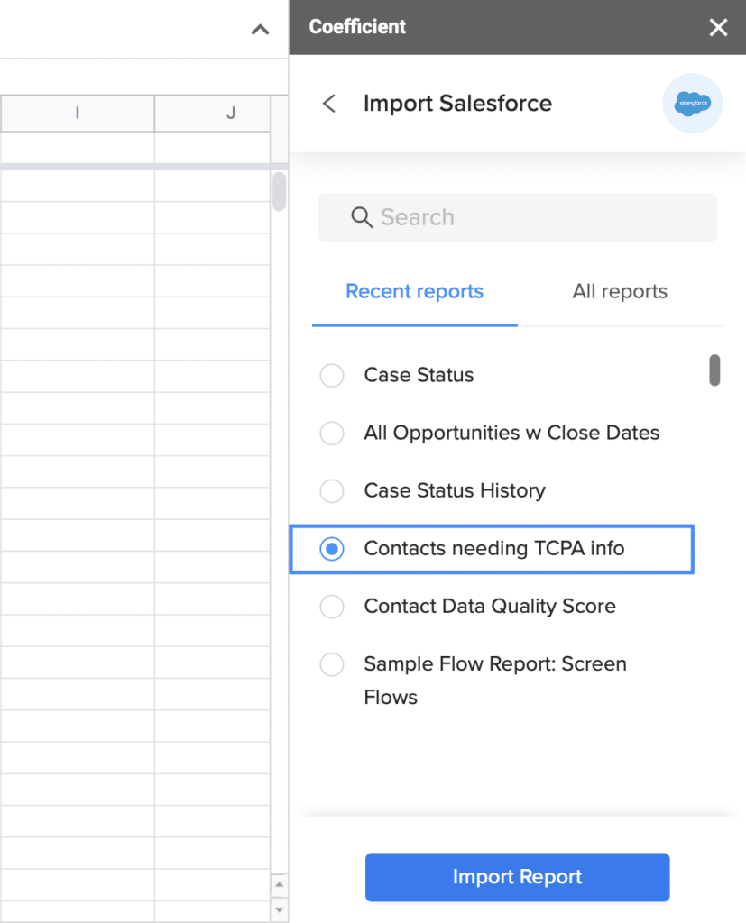Click the spreadsheet scroll up arrow

tap(280, 884)
